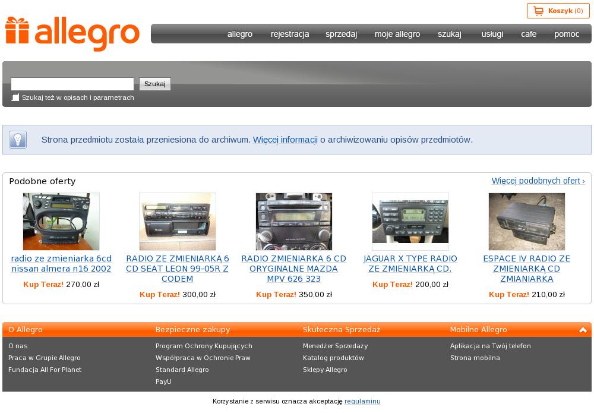This screenshot has height=413, width=594.
Task: Click the 'Mobilne Allegro' footer heading
Action: [x=478, y=330]
